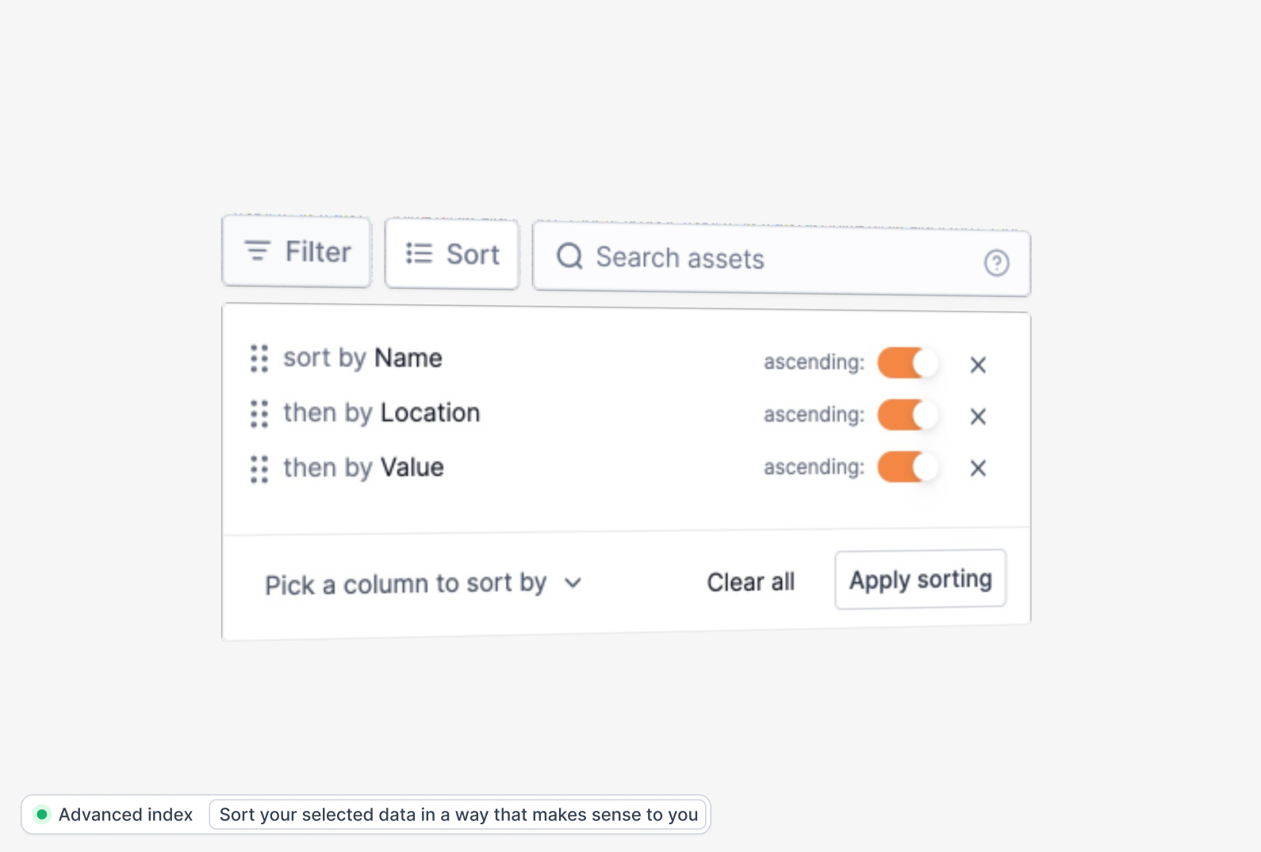Toggle ascending for then by Location
The height and width of the screenshot is (852, 1261).
tap(907, 415)
